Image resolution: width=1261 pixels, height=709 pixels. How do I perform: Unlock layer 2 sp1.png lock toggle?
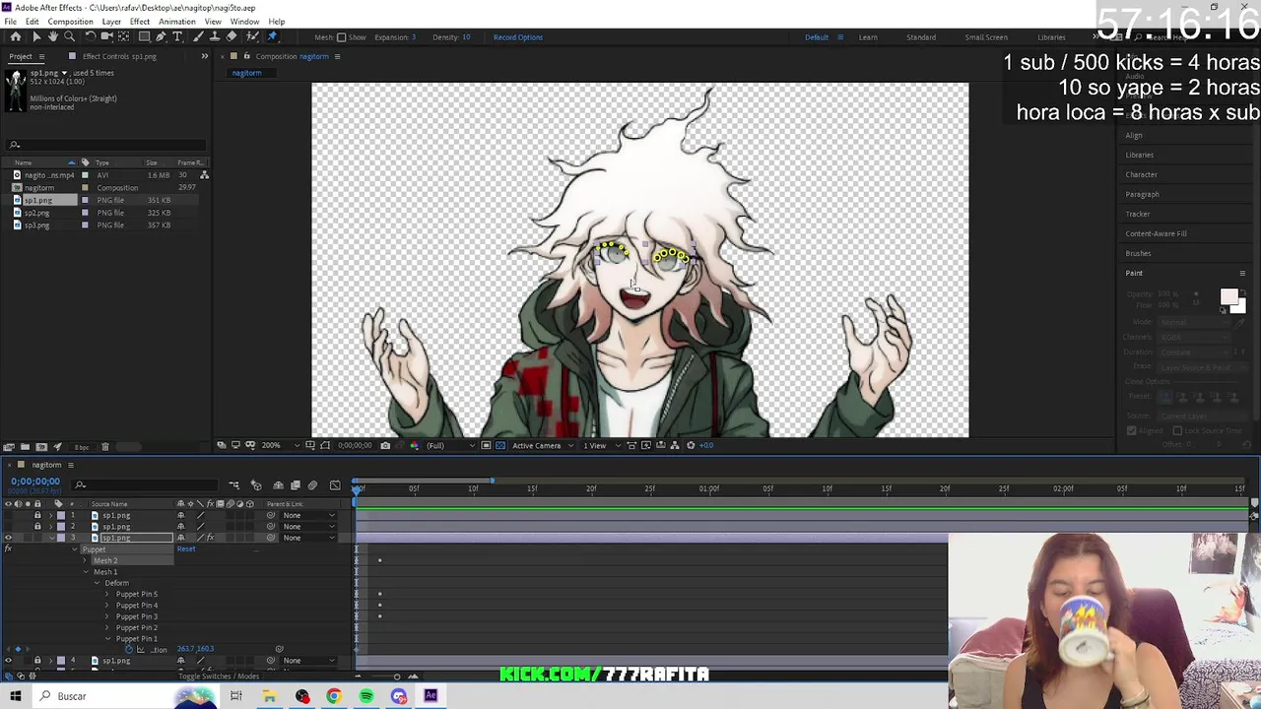[x=37, y=527]
